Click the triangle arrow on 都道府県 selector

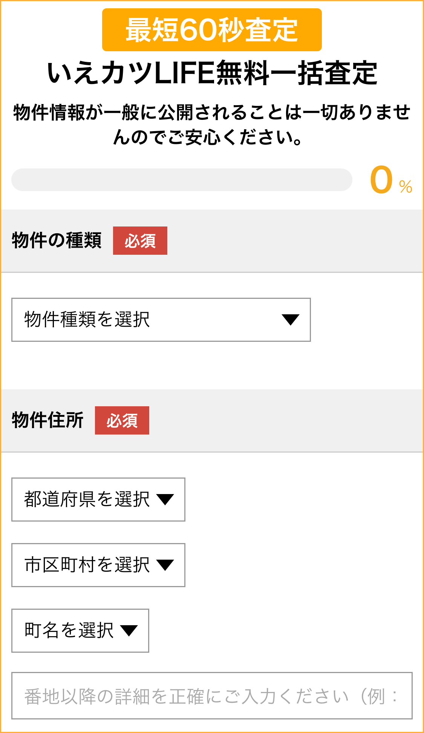click(x=165, y=499)
